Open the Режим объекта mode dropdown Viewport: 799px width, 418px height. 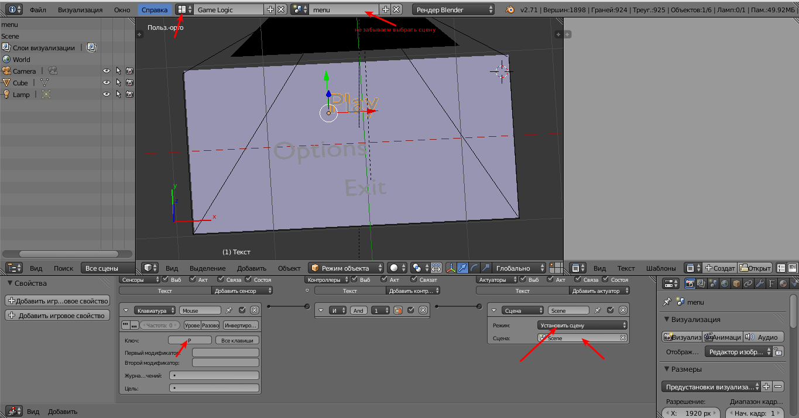click(346, 268)
